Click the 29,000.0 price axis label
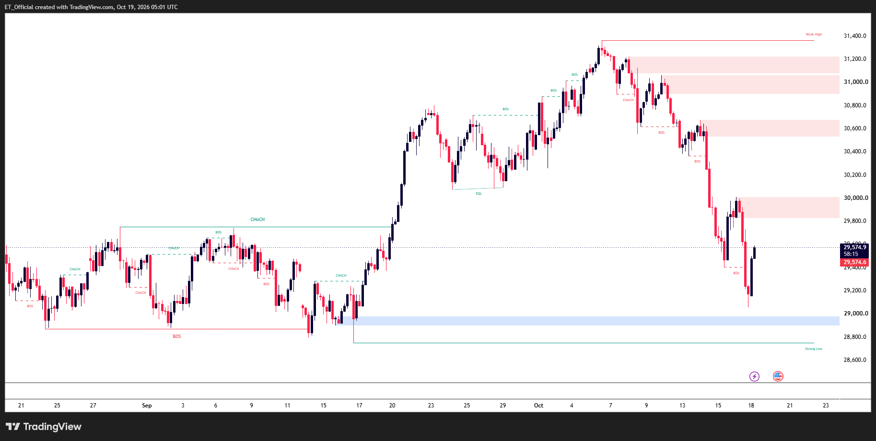Image resolution: width=876 pixels, height=441 pixels. pyautogui.click(x=856, y=313)
